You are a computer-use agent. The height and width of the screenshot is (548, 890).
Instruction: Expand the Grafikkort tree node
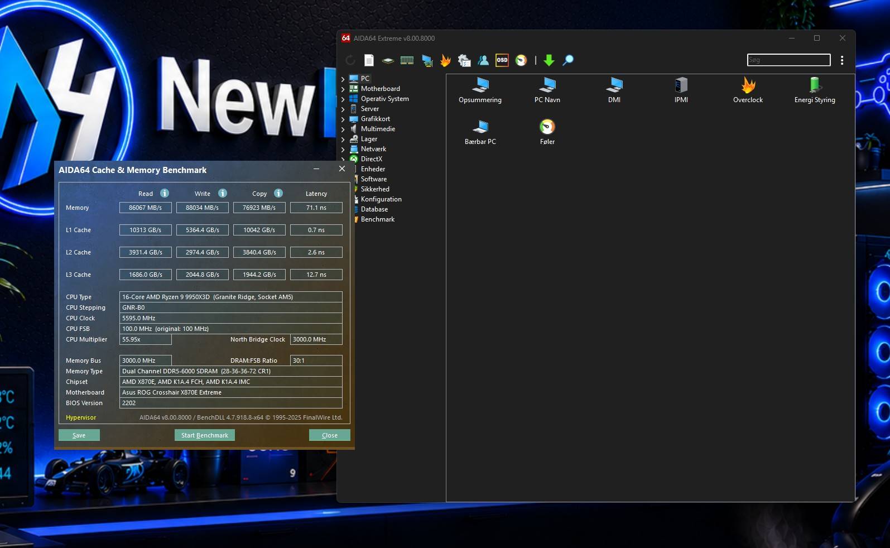(x=343, y=119)
